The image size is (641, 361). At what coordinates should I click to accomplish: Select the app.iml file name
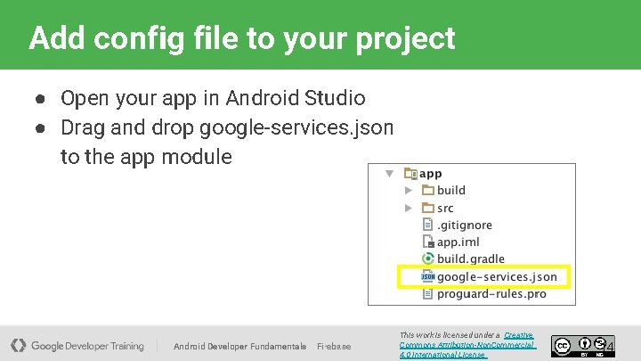pyautogui.click(x=458, y=242)
